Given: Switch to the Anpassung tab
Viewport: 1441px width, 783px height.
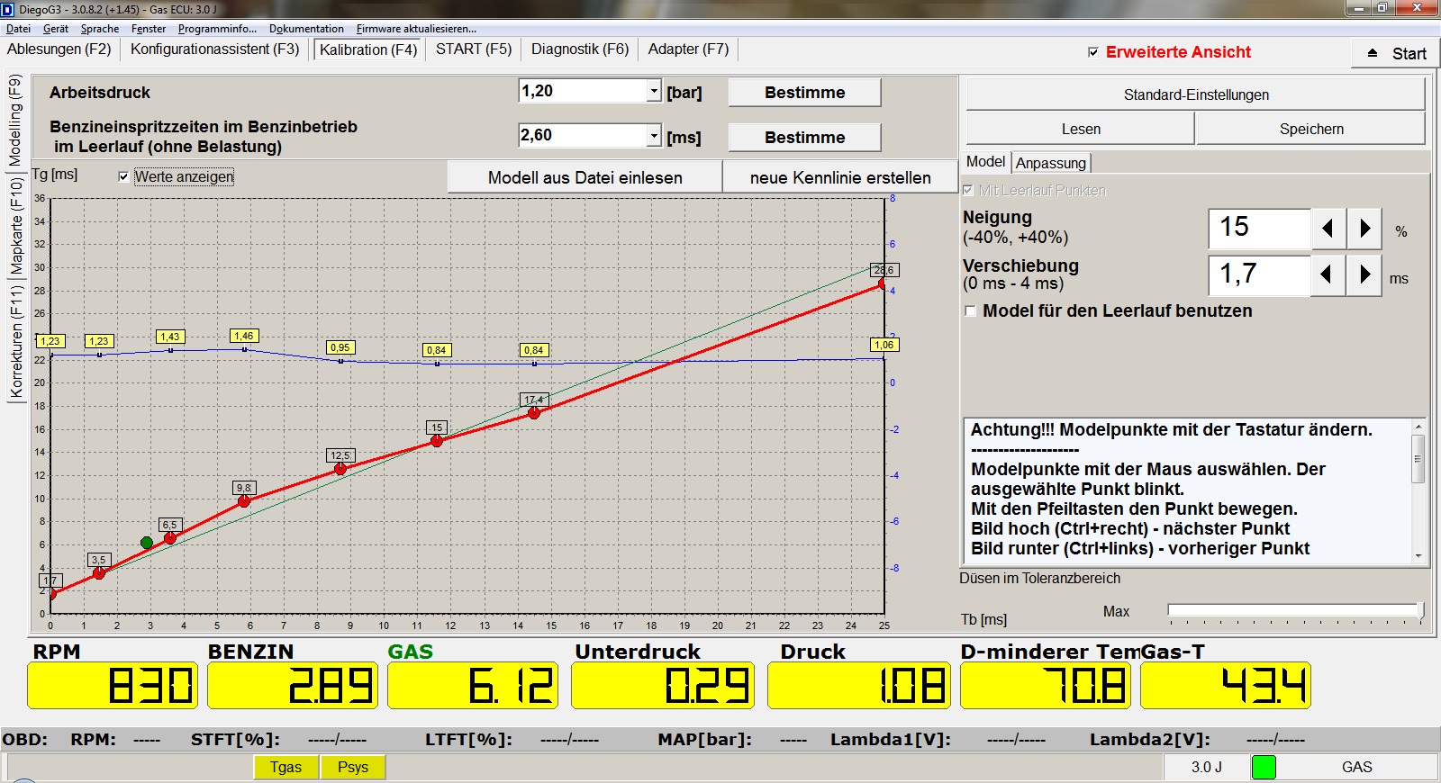Looking at the screenshot, I should [1050, 163].
